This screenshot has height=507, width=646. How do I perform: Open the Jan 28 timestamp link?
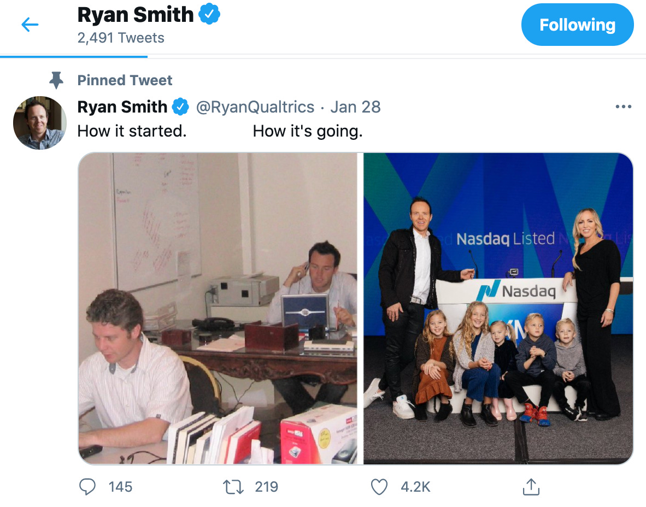coord(355,107)
